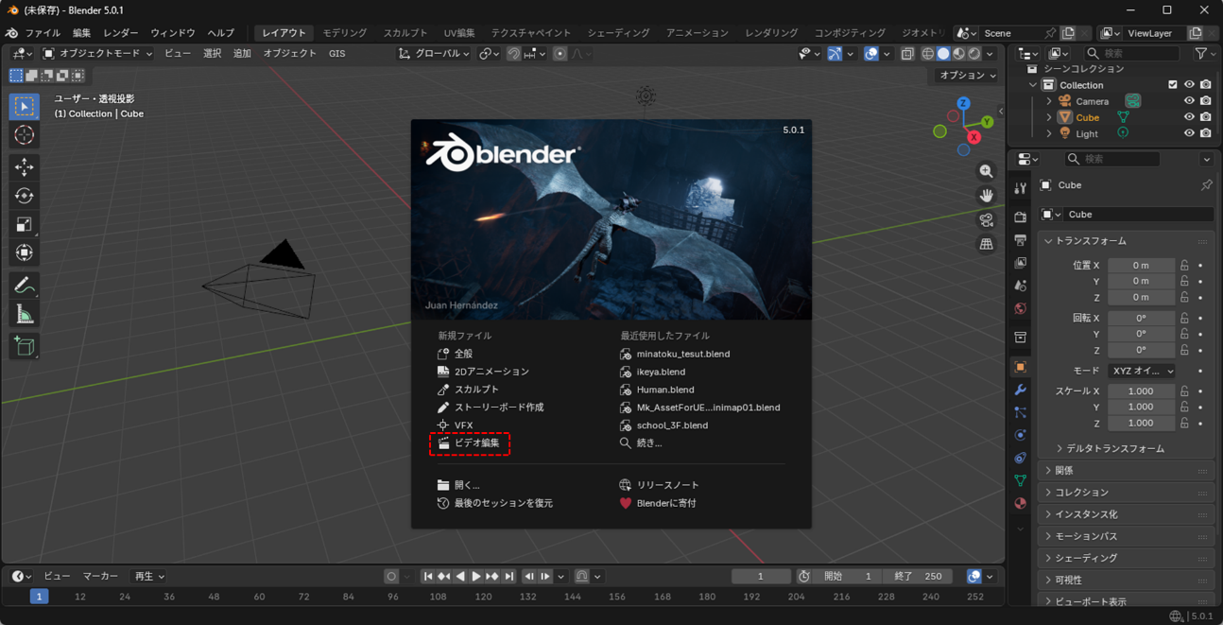This screenshot has width=1223, height=625.
Task: Switch to the モデリング workspace tab
Action: pyautogui.click(x=344, y=33)
